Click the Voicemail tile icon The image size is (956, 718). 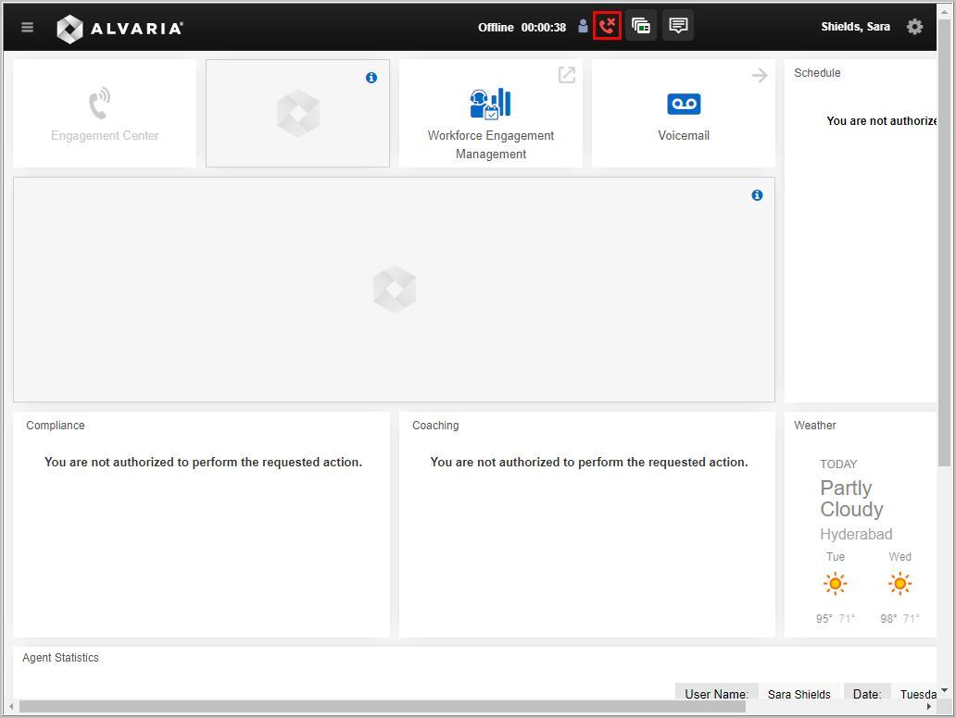point(683,104)
